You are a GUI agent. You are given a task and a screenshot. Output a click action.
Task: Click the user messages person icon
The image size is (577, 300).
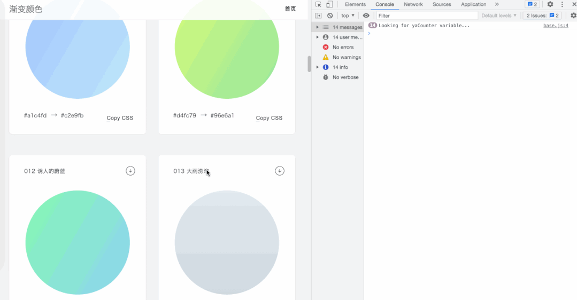click(326, 37)
